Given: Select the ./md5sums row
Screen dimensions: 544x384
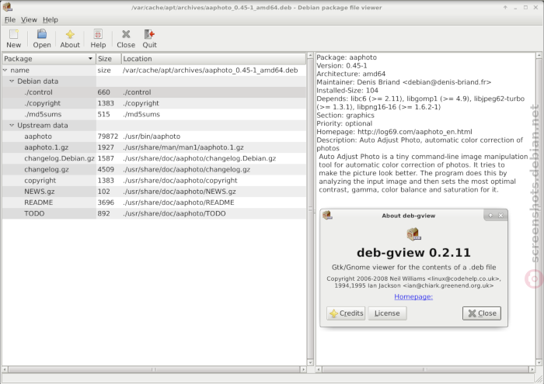Looking at the screenshot, I should pyautogui.click(x=154, y=114).
